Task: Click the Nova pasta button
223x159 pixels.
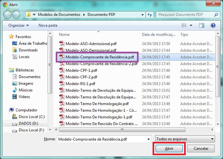Action: point(48,25)
